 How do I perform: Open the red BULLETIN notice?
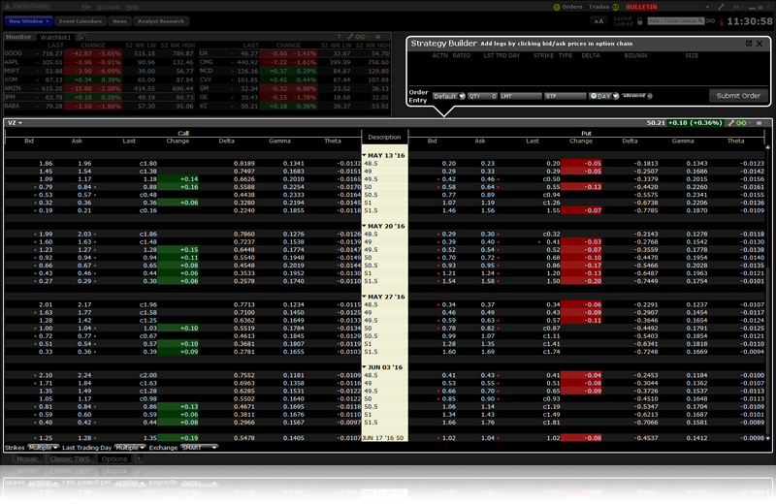click(641, 7)
